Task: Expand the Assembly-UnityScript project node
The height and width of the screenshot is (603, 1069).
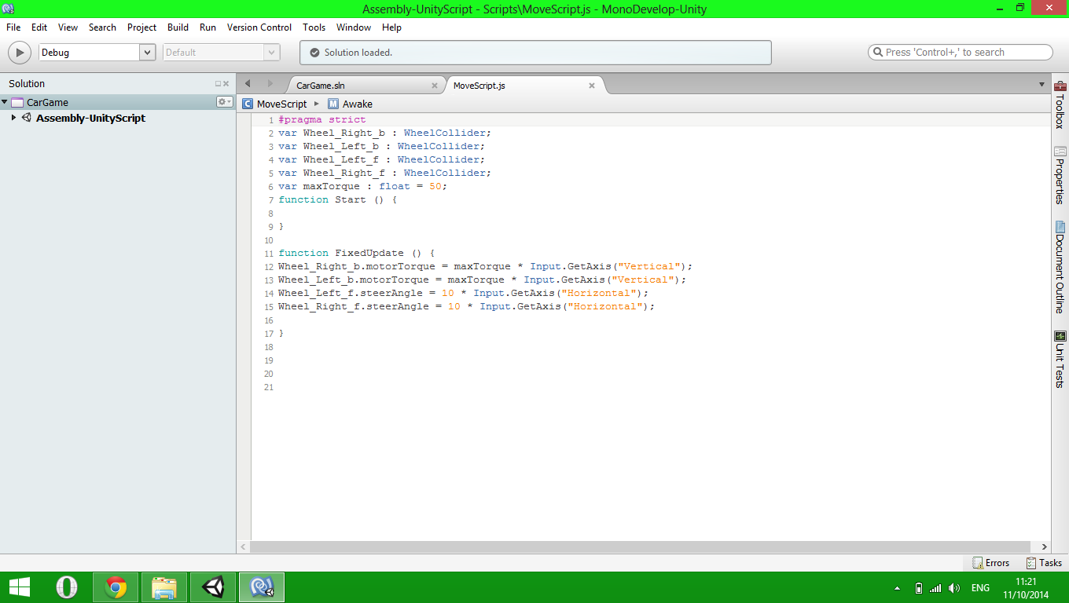Action: 13,118
